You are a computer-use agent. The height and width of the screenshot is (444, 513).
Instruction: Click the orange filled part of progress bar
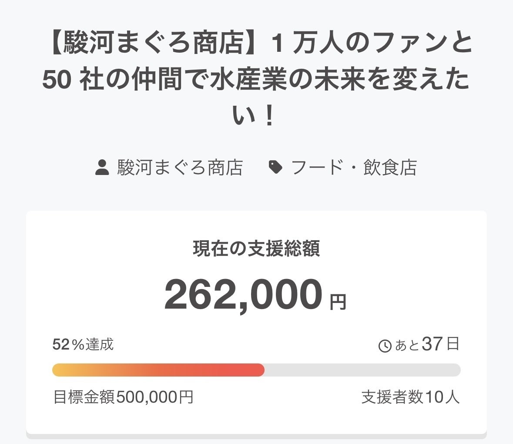point(158,370)
